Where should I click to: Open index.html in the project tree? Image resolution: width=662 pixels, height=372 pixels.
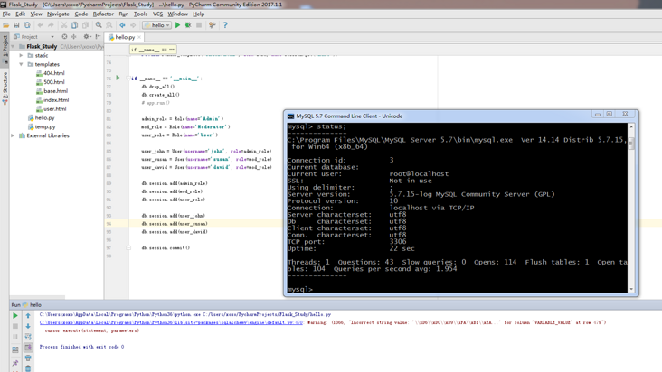[55, 100]
